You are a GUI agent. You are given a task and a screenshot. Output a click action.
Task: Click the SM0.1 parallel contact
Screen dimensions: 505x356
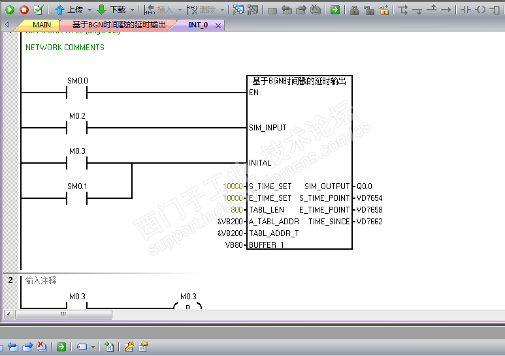click(x=77, y=198)
